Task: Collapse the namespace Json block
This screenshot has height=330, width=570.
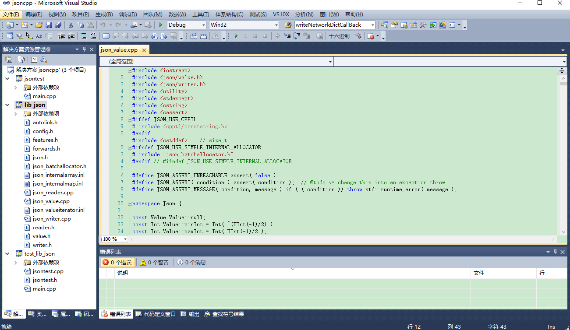Action: point(129,204)
